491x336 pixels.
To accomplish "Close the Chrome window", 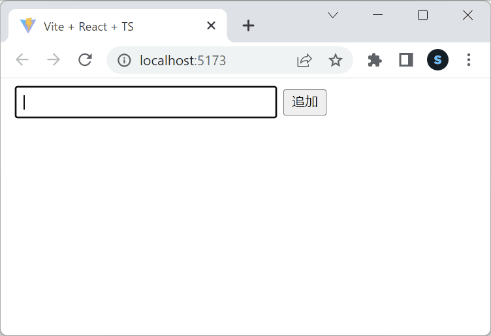I will click(468, 15).
